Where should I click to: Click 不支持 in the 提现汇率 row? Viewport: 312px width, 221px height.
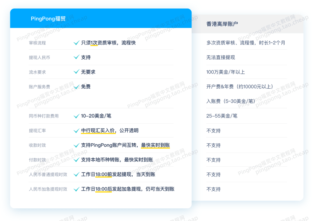point(213,131)
